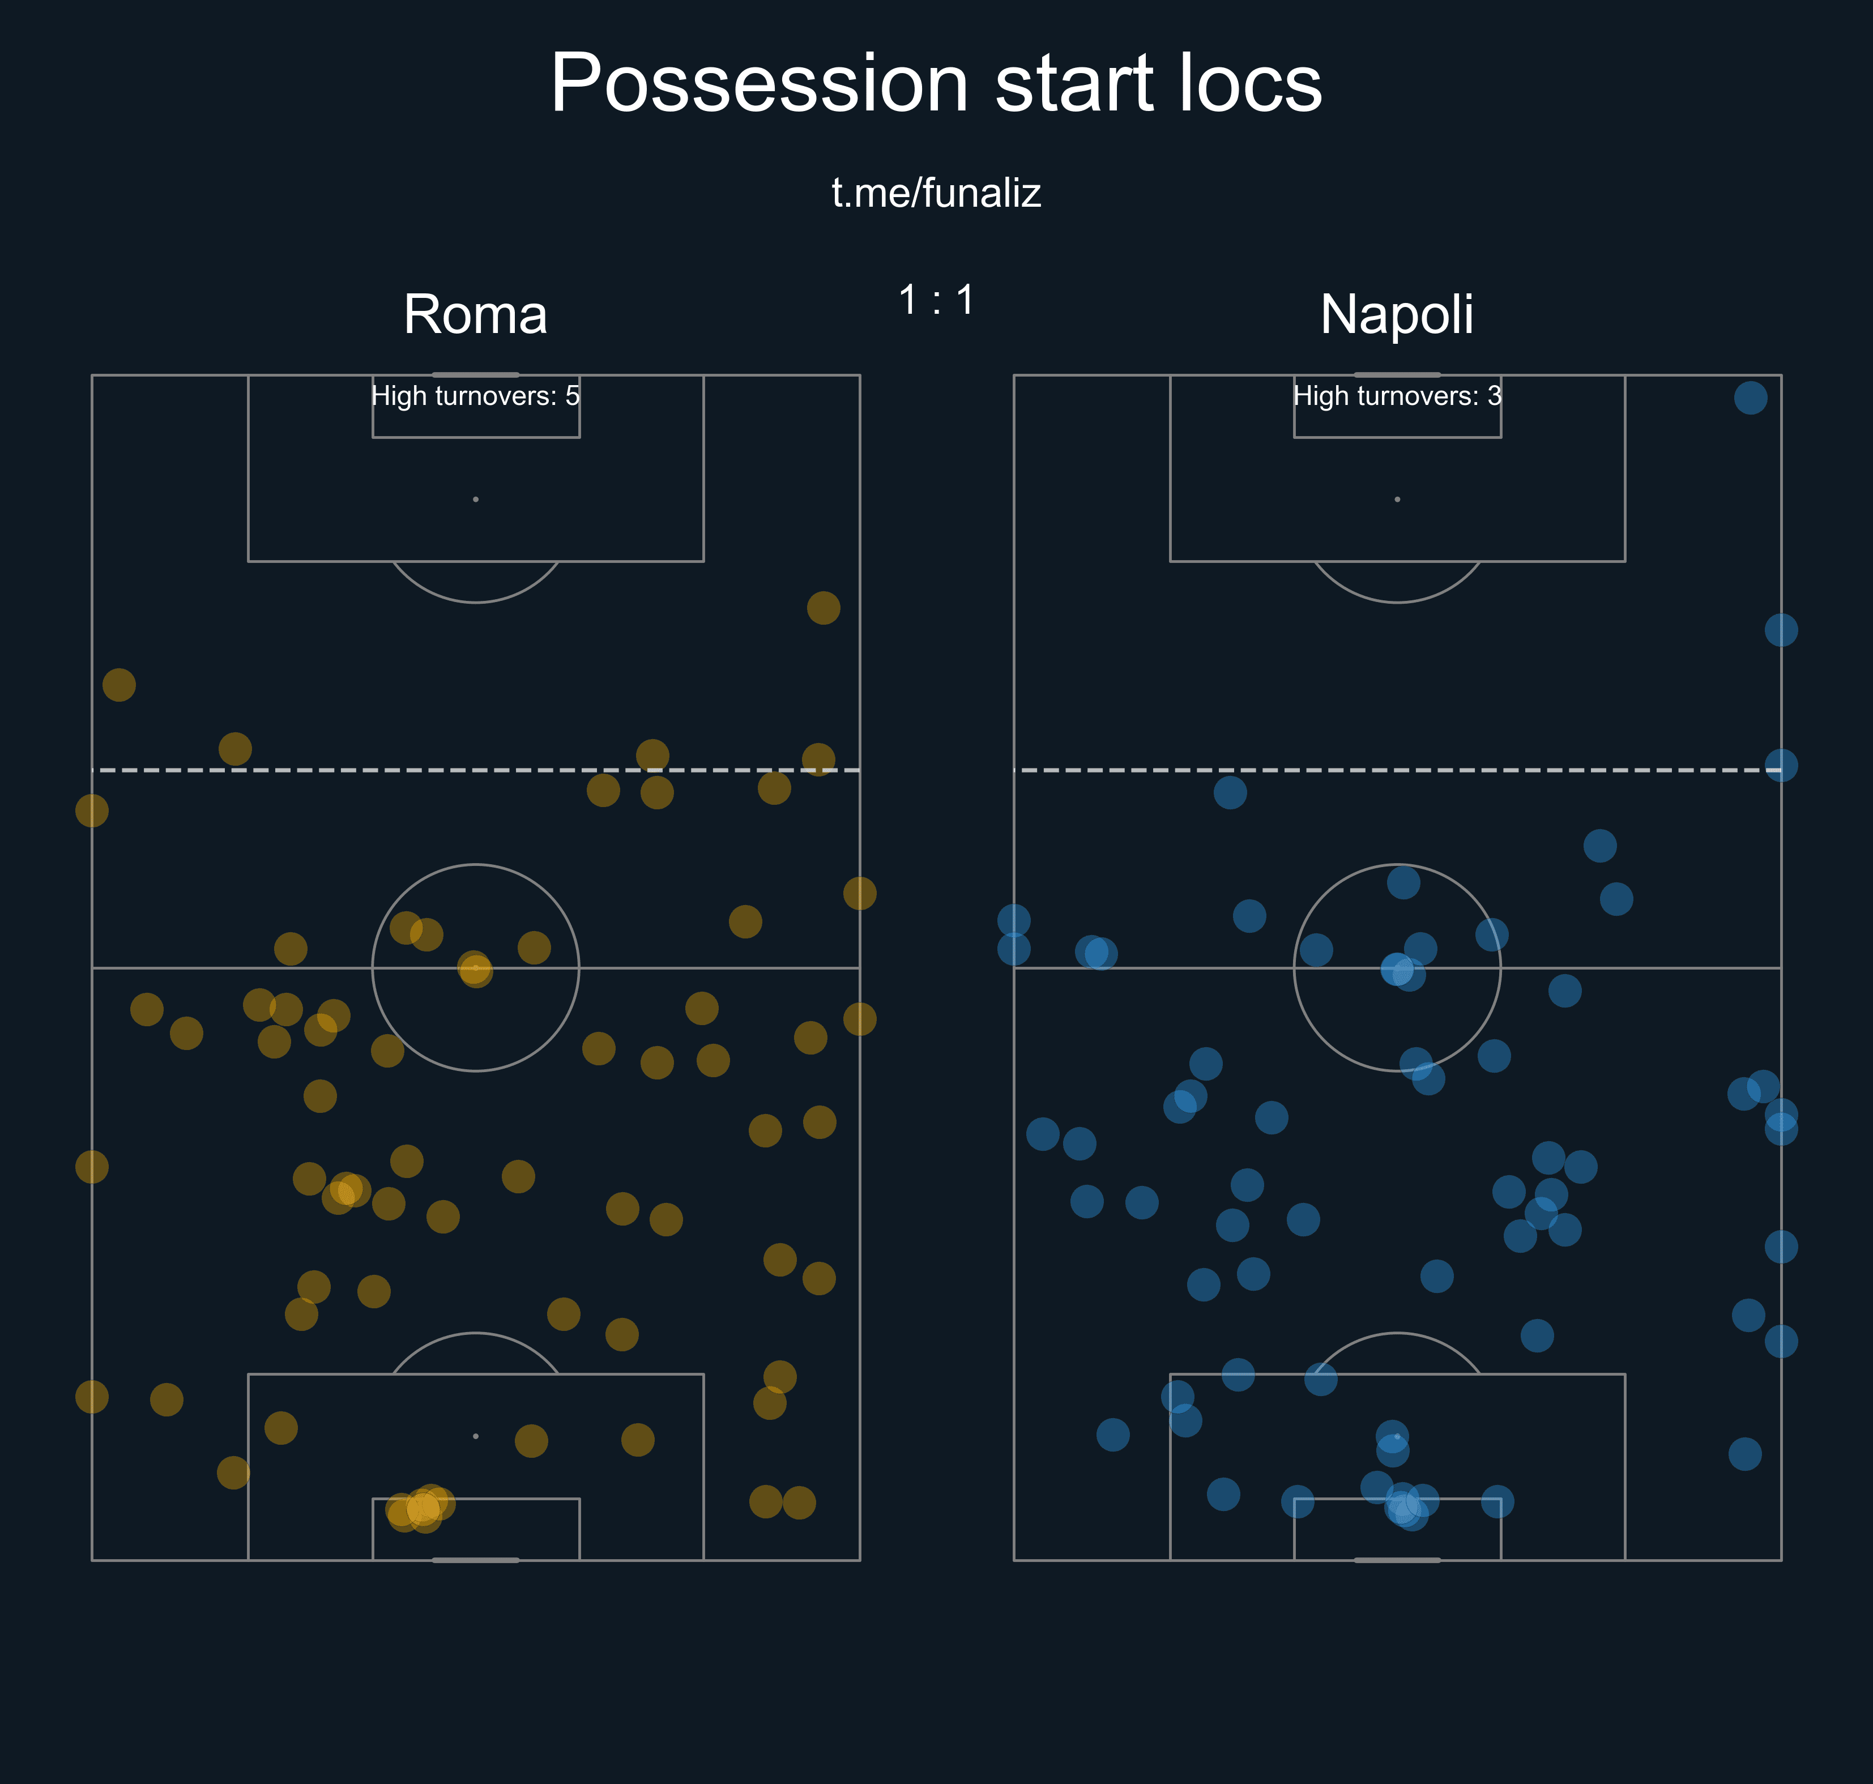Click the top penalty spot on Roma's pitch
Image resolution: width=1873 pixels, height=1784 pixels.
point(475,500)
